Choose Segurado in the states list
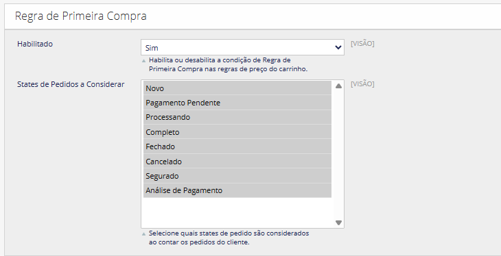The width and height of the screenshot is (501, 256). tap(237, 176)
